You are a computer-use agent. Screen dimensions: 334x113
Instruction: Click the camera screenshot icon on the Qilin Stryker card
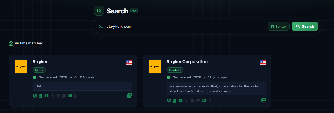(47, 96)
